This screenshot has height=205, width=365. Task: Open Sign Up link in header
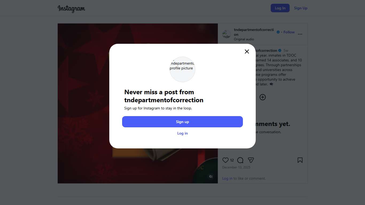pos(301,8)
